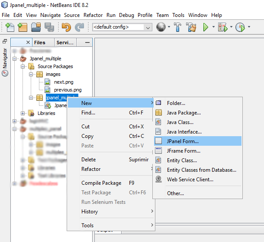Choose Copy in context menu
264x242 pixels.
[x=111, y=136]
